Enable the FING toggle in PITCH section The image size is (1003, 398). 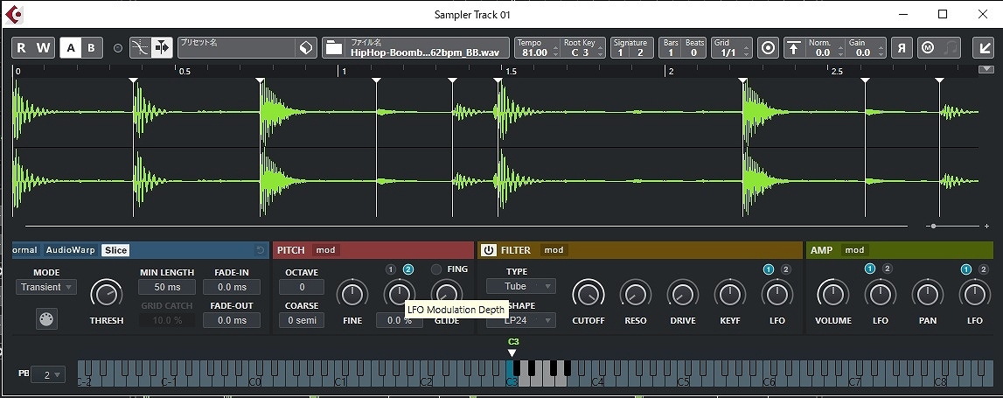(436, 269)
